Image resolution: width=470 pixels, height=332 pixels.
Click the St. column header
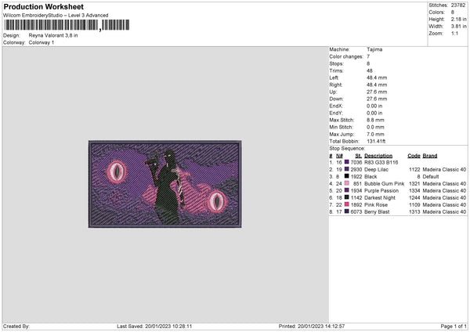359,156
